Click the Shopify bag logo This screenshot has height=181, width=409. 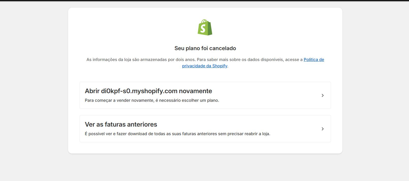pyautogui.click(x=205, y=27)
